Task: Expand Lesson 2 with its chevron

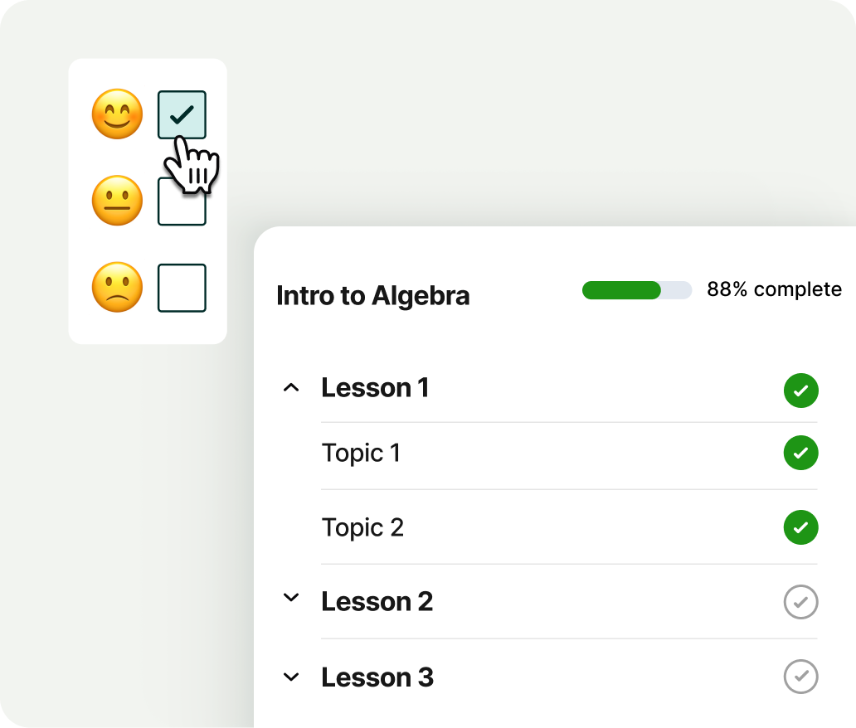Action: [x=291, y=597]
